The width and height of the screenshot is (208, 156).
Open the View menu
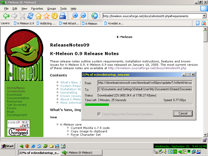pyautogui.click(x=24, y=9)
